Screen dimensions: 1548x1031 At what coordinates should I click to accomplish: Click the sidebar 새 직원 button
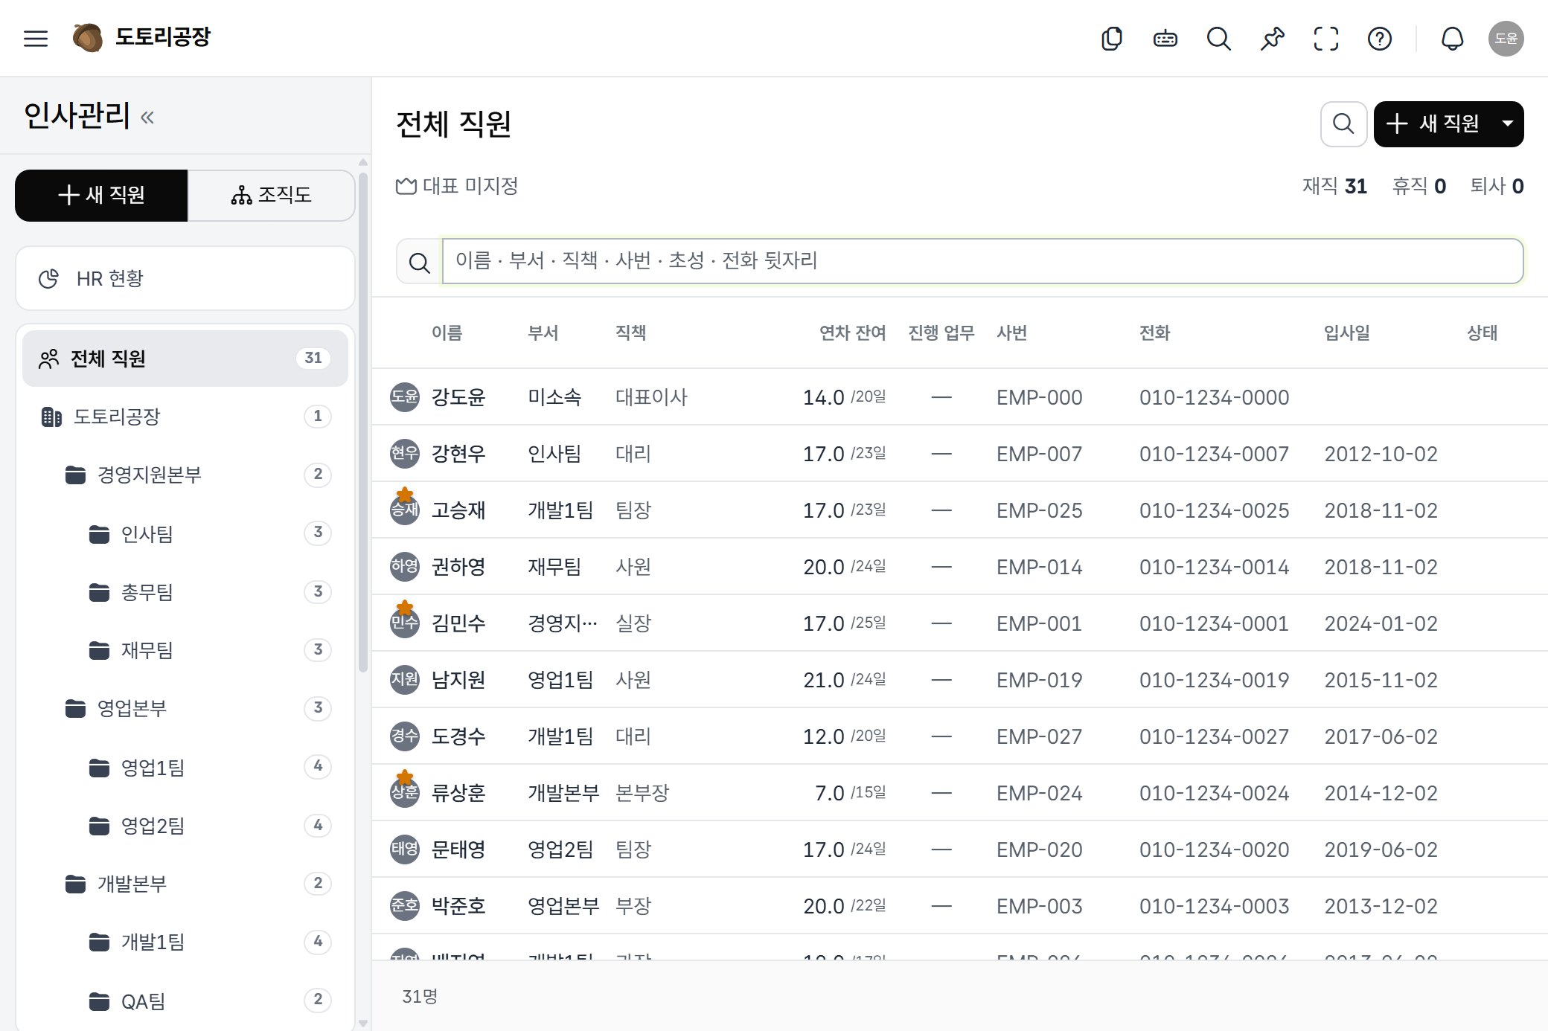pyautogui.click(x=101, y=195)
